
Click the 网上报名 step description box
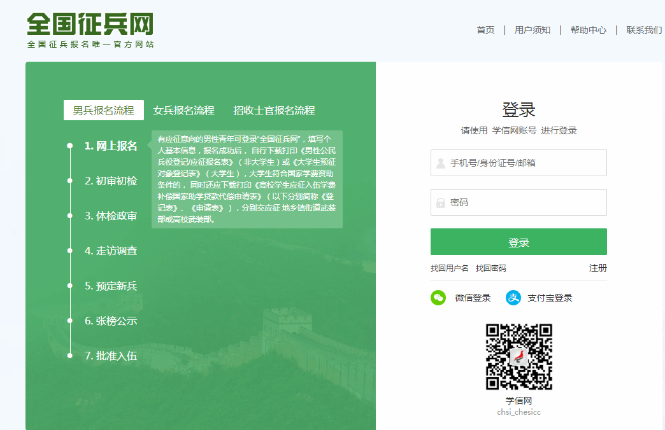(x=247, y=179)
